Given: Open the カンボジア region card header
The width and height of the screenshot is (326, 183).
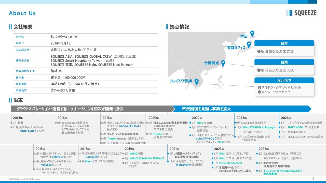Looking at the screenshot, I should click(284, 81).
